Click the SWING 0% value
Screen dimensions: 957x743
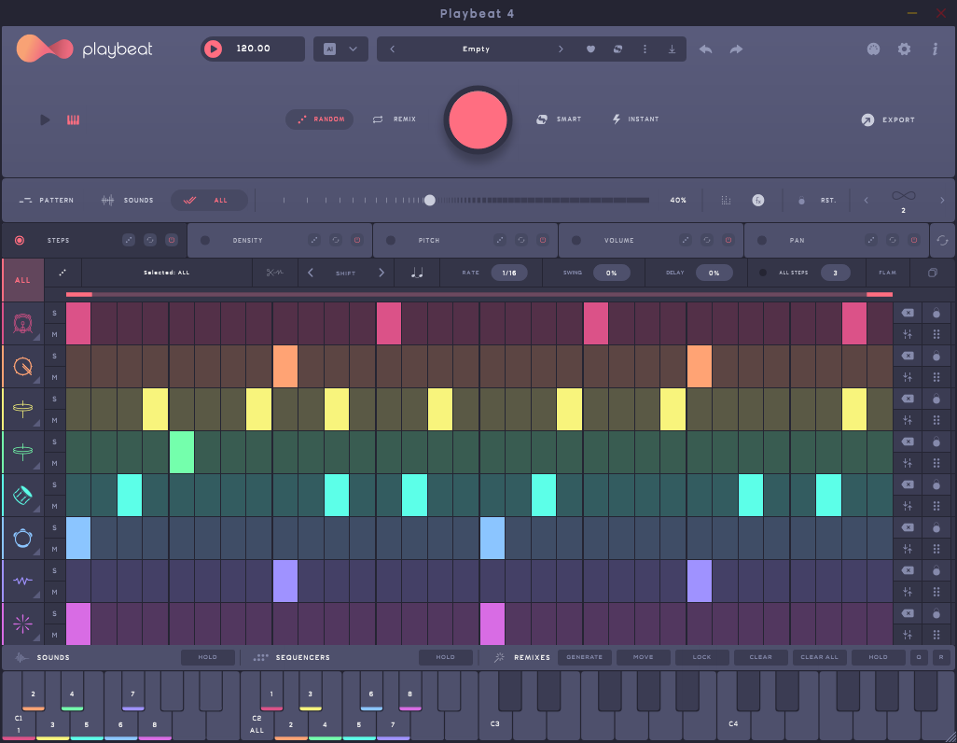(612, 273)
